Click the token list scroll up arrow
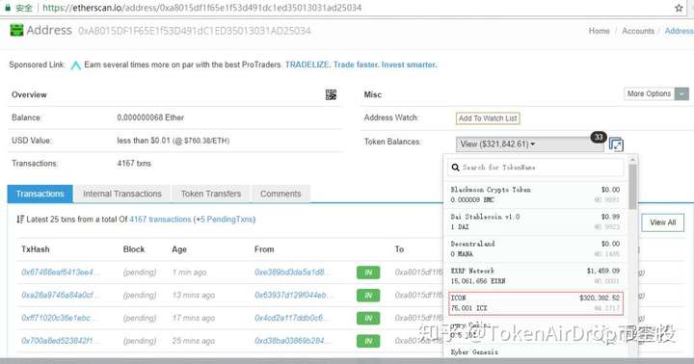This screenshot has width=694, height=364. (x=632, y=159)
